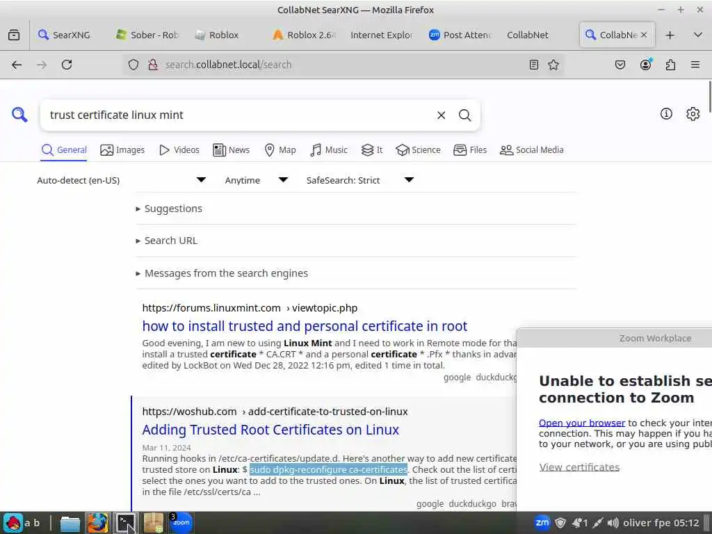
Task: Submit search with magnifier icon in search box
Action: point(464,115)
